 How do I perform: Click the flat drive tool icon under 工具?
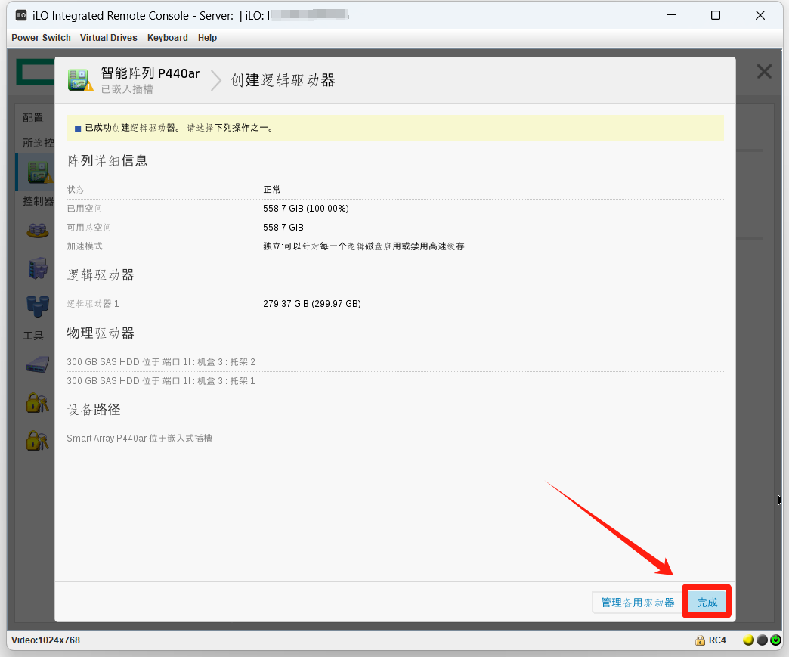click(36, 366)
